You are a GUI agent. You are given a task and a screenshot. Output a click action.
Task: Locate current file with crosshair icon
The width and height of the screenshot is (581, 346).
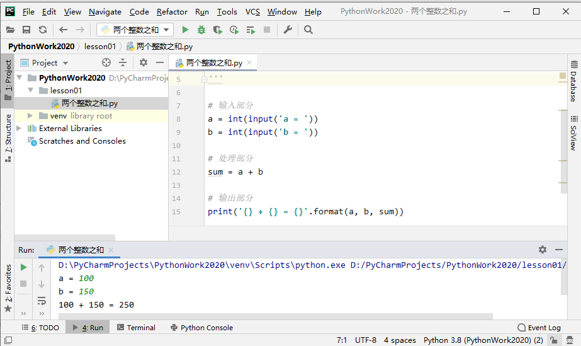(106, 62)
